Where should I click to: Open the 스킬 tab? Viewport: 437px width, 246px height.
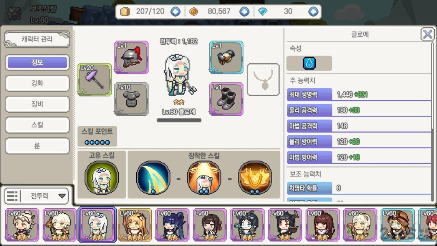(x=37, y=125)
